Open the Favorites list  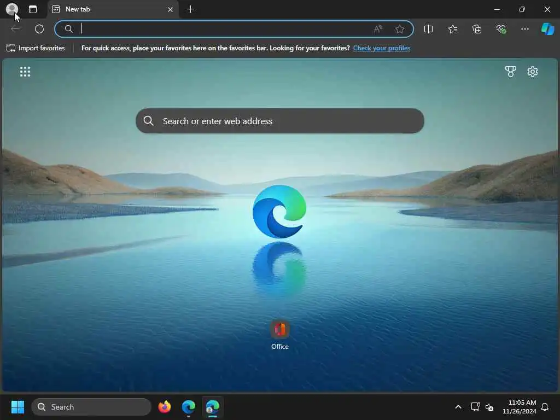pyautogui.click(x=452, y=29)
